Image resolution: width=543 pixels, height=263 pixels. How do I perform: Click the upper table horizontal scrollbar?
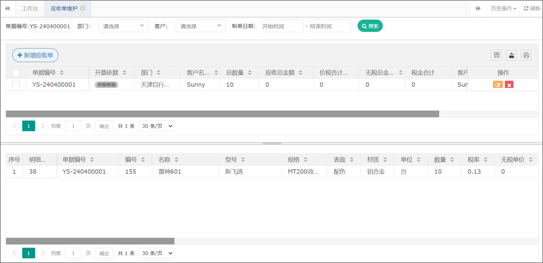222,114
